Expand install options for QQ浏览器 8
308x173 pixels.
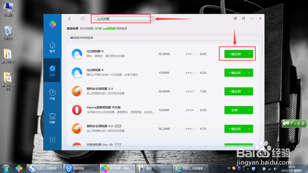click(x=249, y=73)
